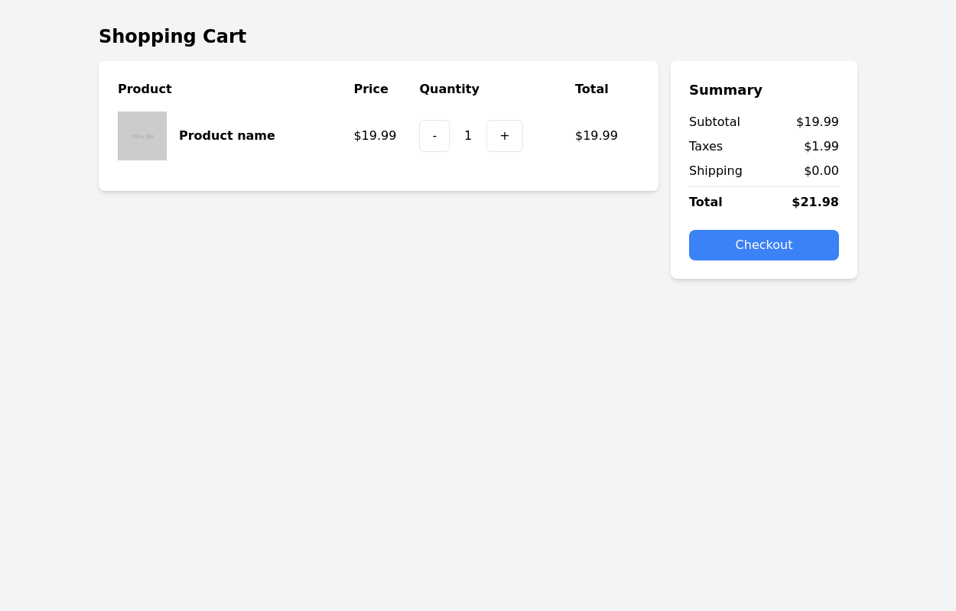Click the Summary card background
The image size is (956, 611).
coord(764,267)
